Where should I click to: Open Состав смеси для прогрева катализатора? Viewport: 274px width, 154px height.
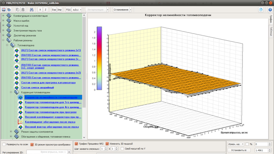pos(48,83)
